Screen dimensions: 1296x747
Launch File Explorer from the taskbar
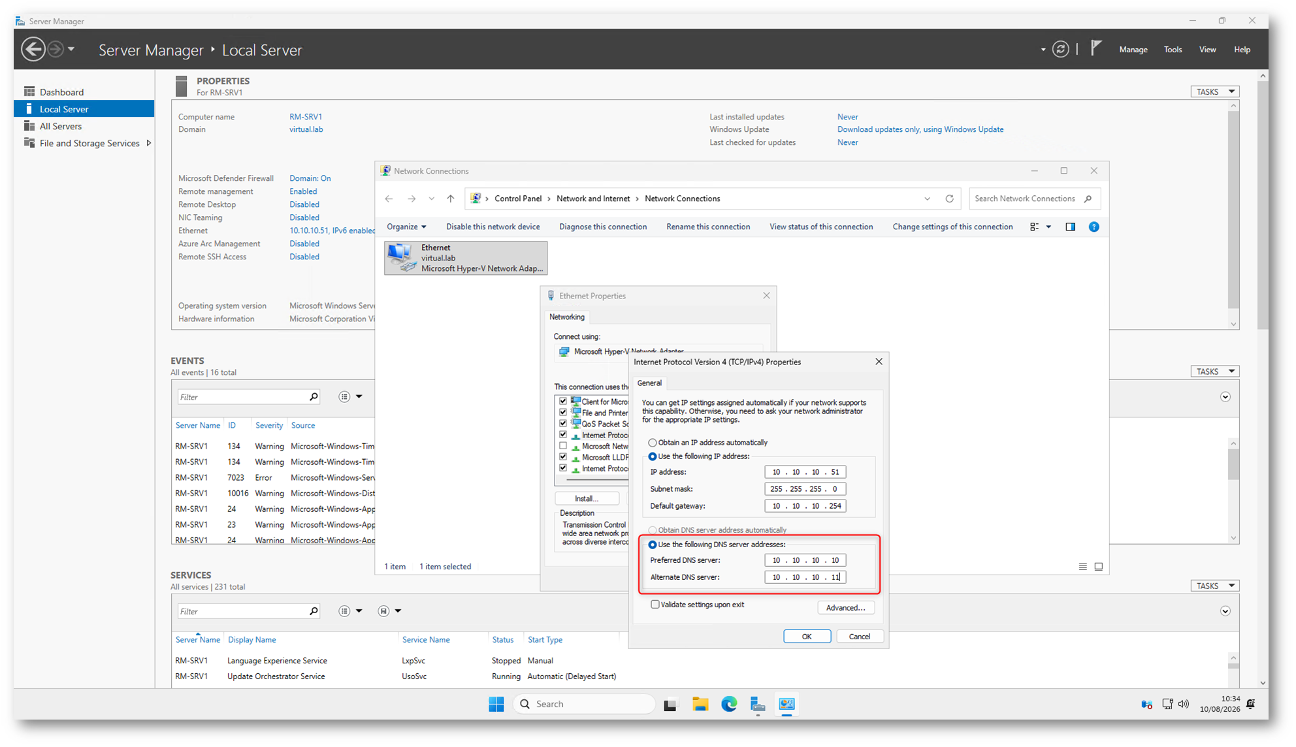[x=700, y=704]
